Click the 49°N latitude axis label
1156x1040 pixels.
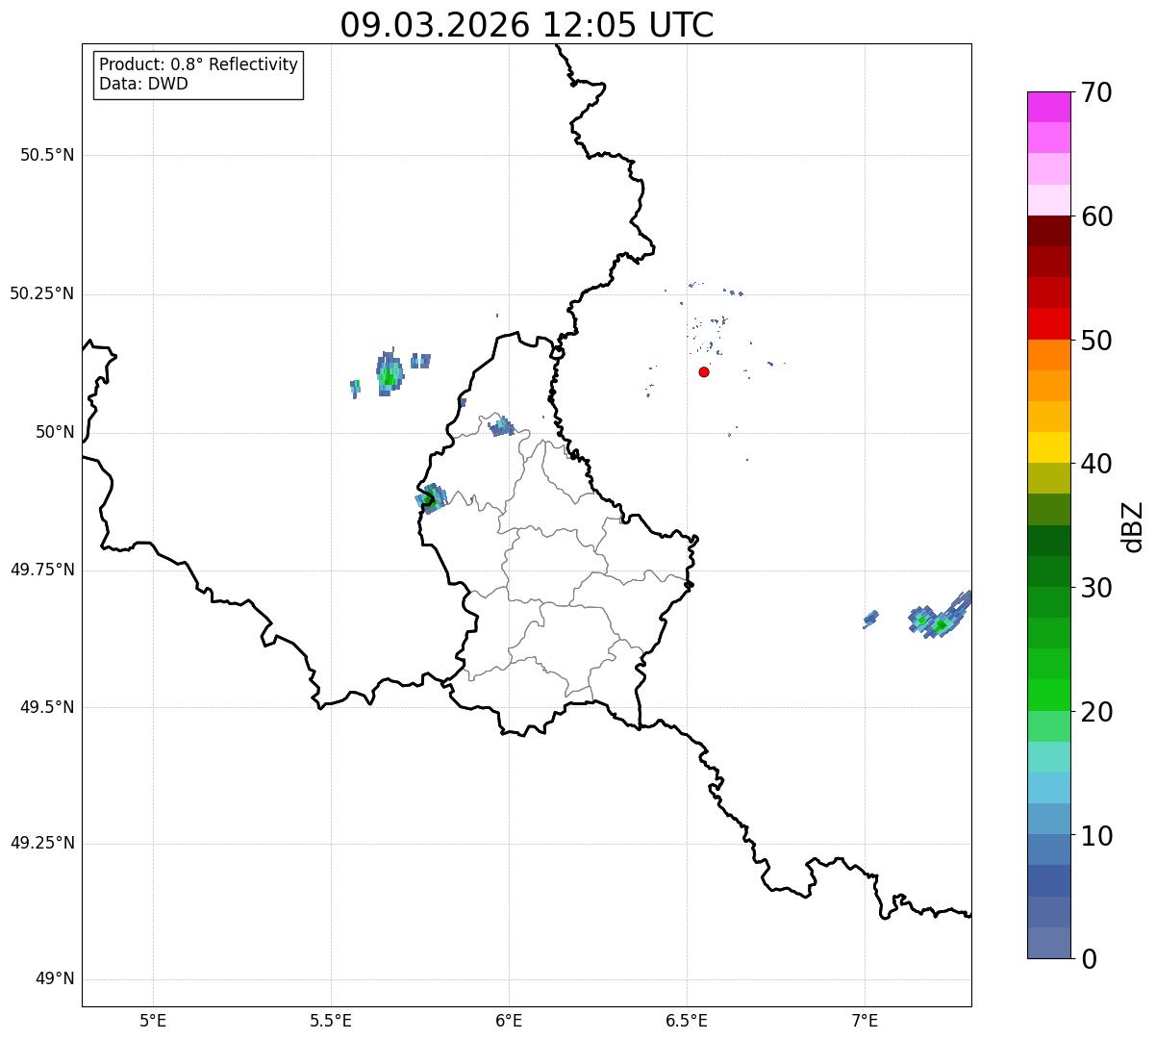coord(54,979)
